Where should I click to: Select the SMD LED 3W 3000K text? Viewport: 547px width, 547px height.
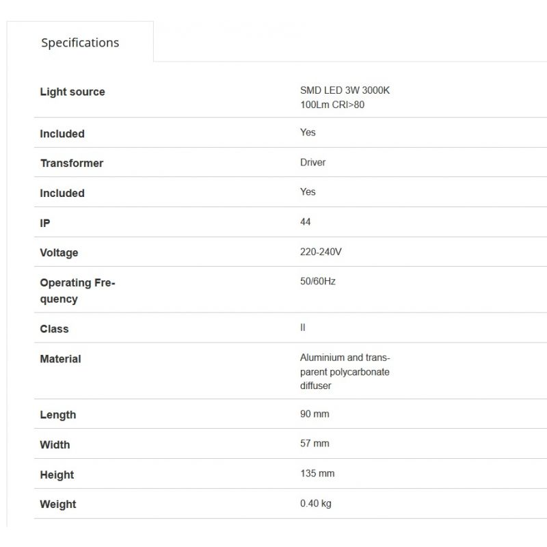click(345, 90)
